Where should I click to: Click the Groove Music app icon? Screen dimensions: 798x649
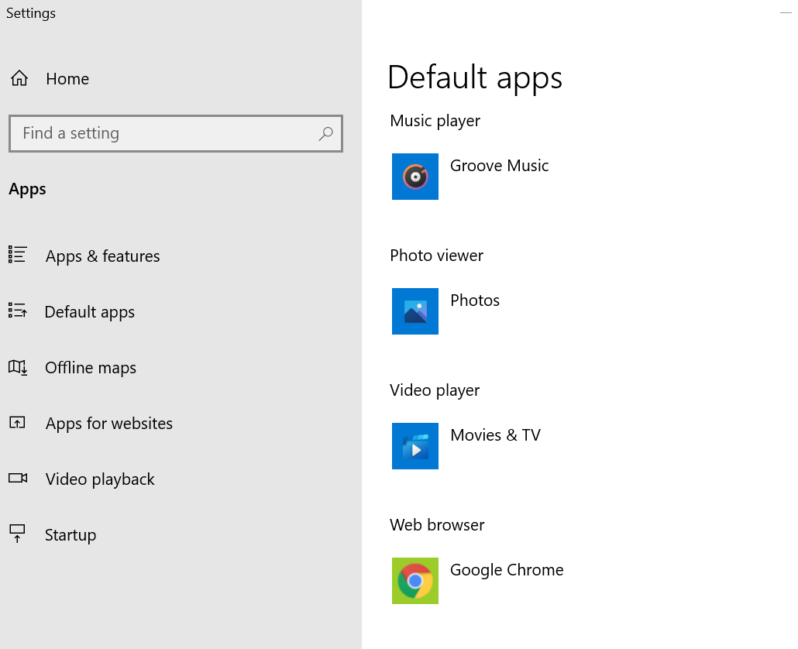pos(414,177)
